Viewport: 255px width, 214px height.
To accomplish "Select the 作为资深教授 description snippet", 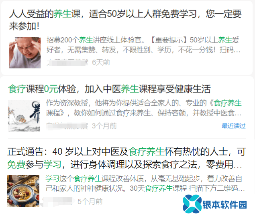I will click(144, 108).
